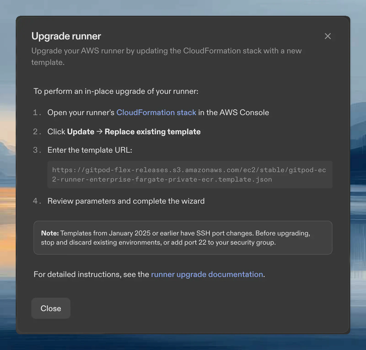Click the Replace existing template bold text
Image resolution: width=366 pixels, height=350 pixels.
point(152,131)
